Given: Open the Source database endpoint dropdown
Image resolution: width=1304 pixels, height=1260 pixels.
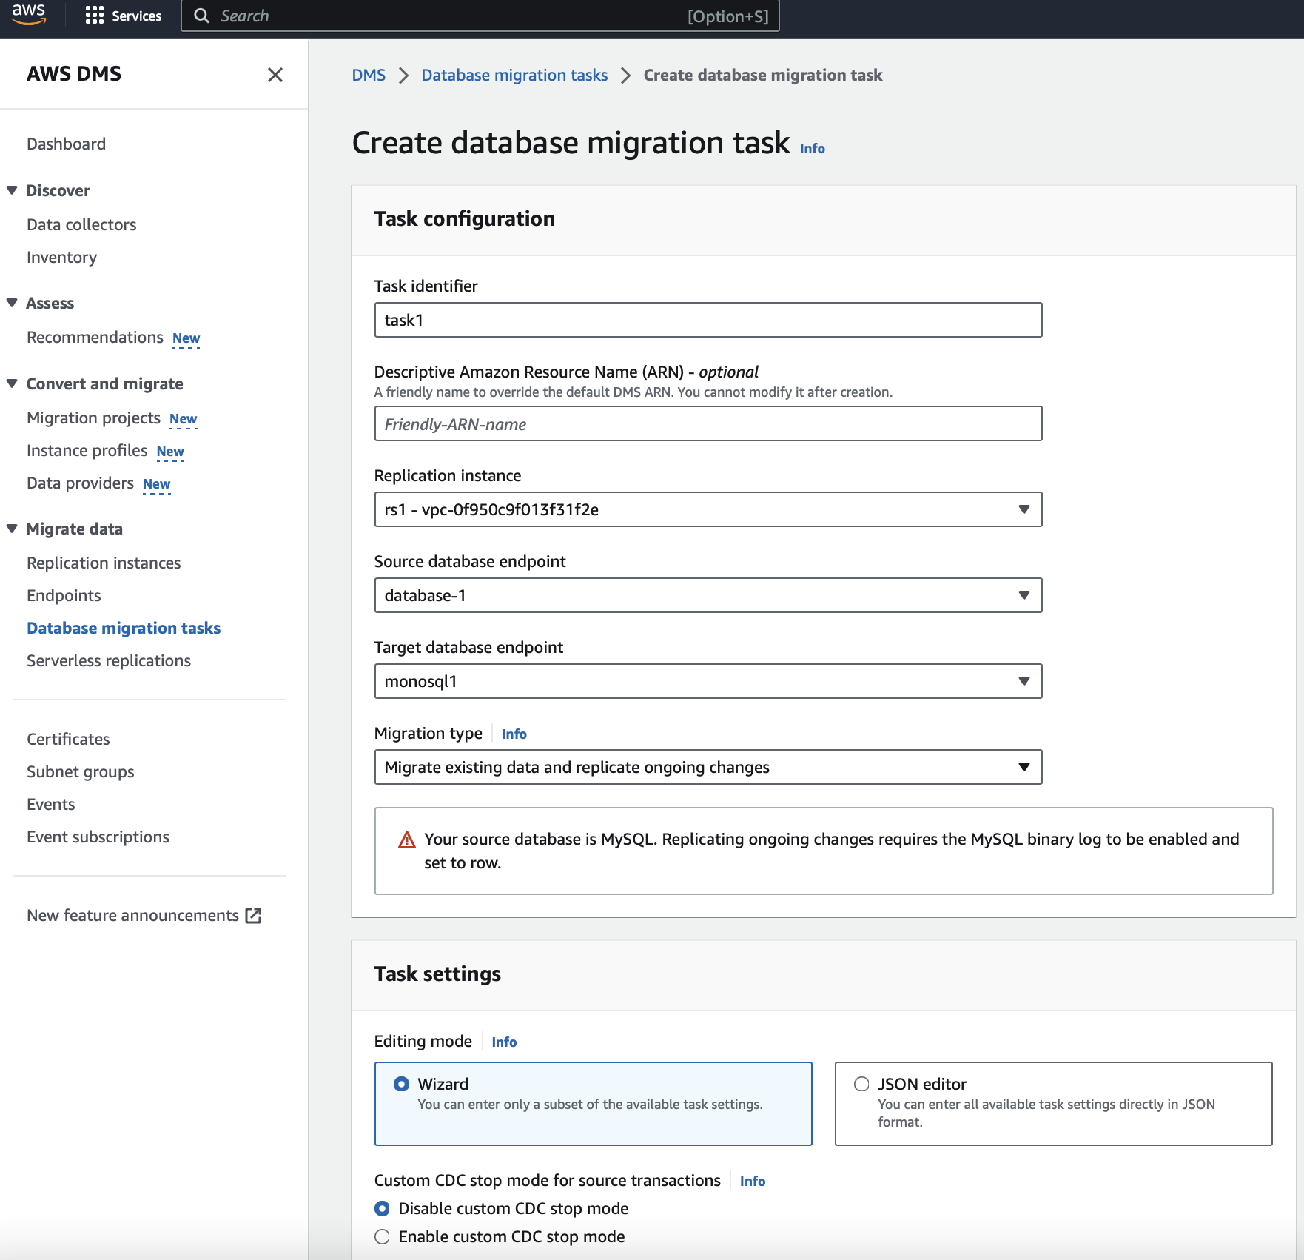Looking at the screenshot, I should [x=708, y=595].
